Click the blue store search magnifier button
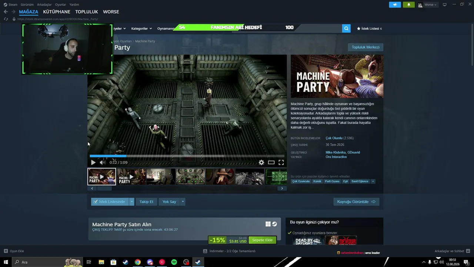Screen dimensions: 474x267 [346, 28]
